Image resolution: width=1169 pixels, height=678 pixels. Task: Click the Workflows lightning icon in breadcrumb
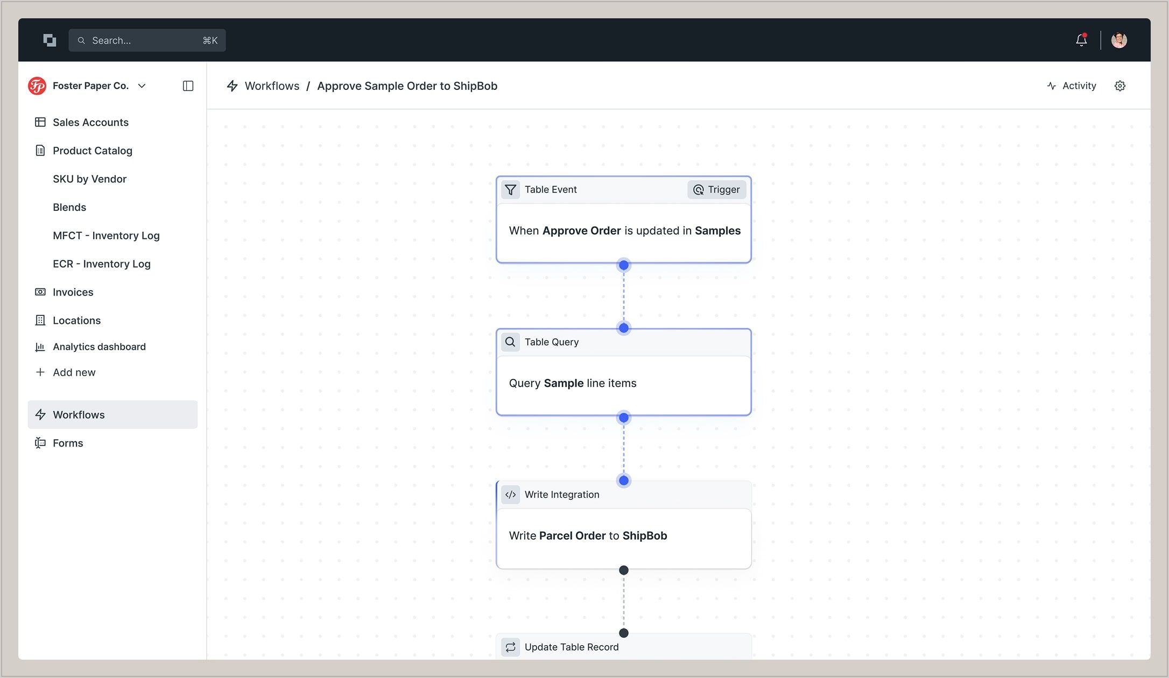tap(232, 86)
